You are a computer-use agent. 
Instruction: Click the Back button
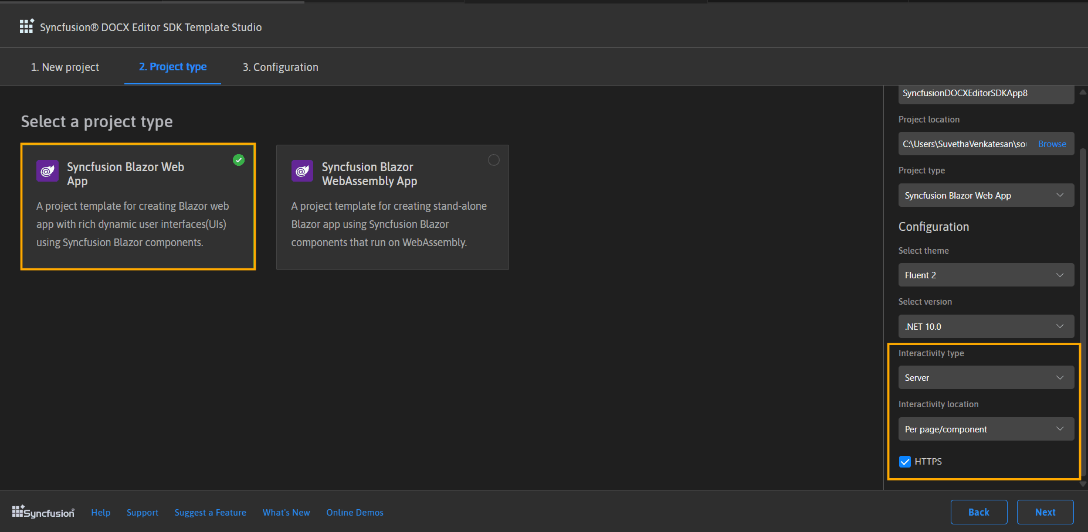pos(978,511)
